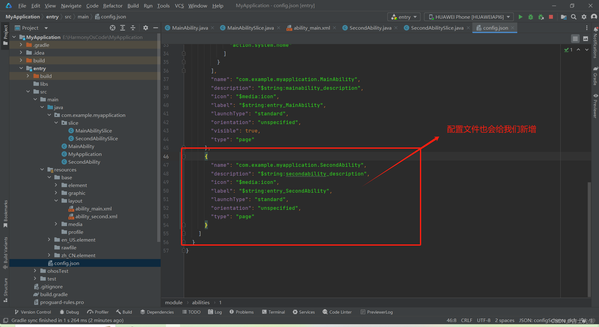Collapse all nodes in the Project tree

[133, 28]
